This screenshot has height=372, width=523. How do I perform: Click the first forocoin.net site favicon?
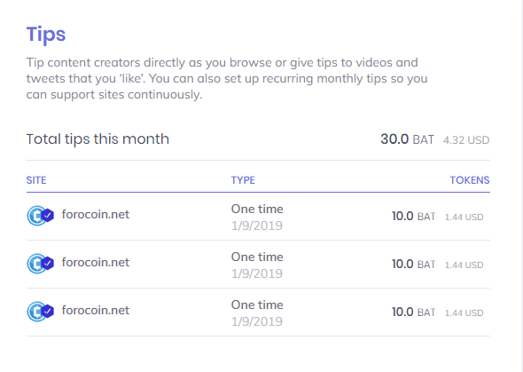[36, 216]
